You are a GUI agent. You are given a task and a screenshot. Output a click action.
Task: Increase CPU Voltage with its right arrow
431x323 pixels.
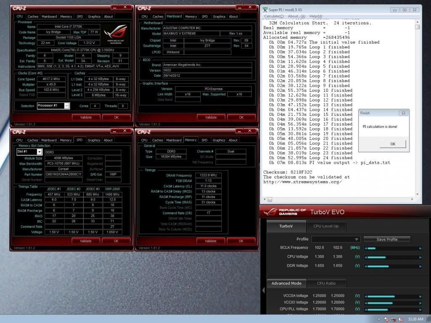tap(420, 257)
